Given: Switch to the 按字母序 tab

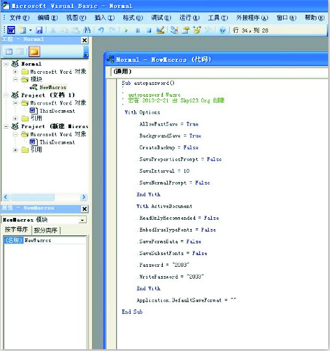Looking at the screenshot, I should (16, 230).
